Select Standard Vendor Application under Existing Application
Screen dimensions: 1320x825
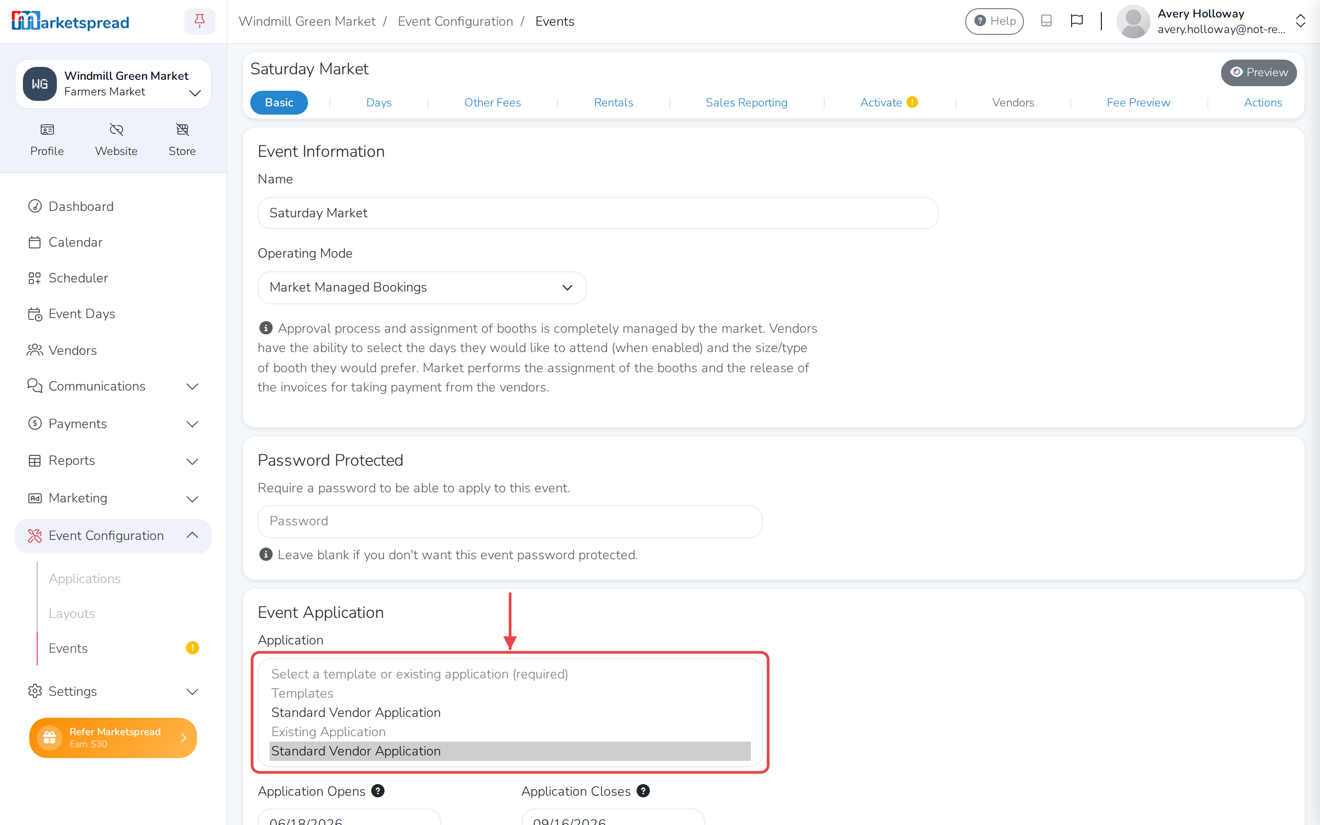tap(510, 751)
